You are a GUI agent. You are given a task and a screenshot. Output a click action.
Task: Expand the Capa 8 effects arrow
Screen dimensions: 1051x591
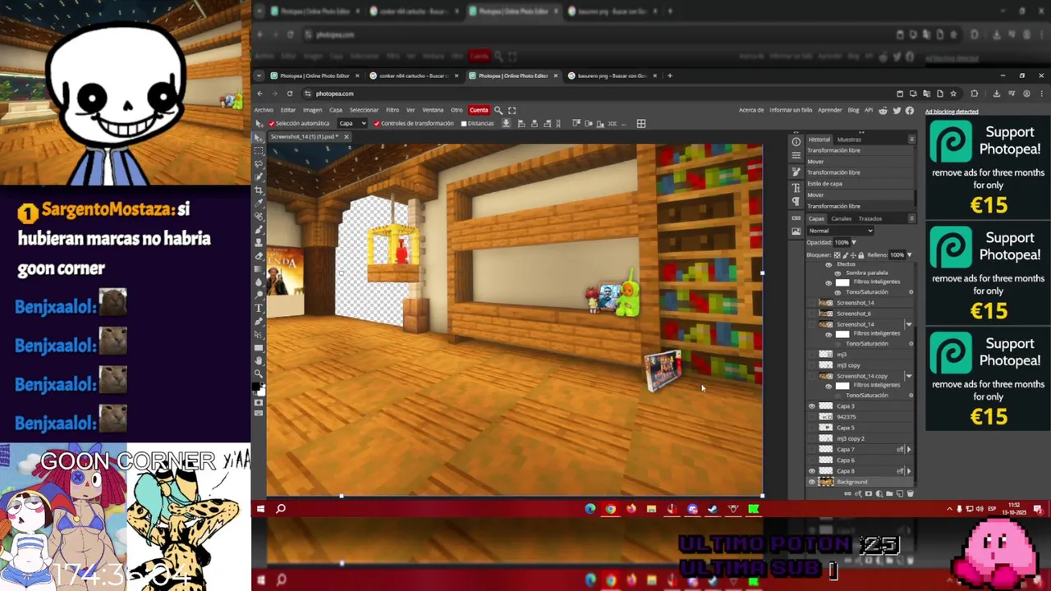pos(908,471)
